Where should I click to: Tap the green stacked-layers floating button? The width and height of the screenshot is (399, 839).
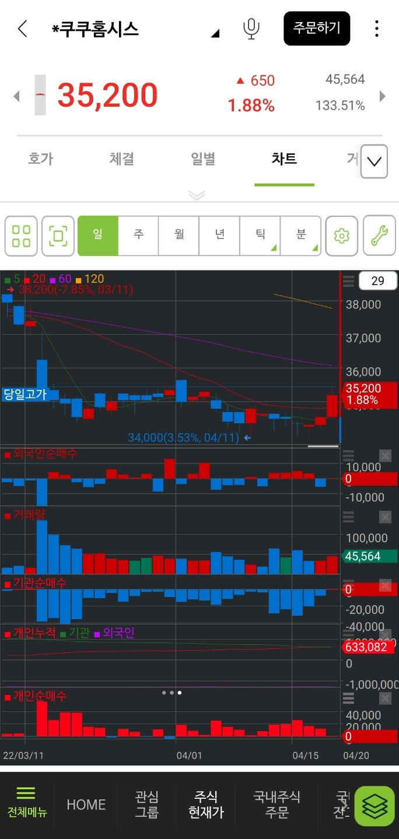(374, 806)
